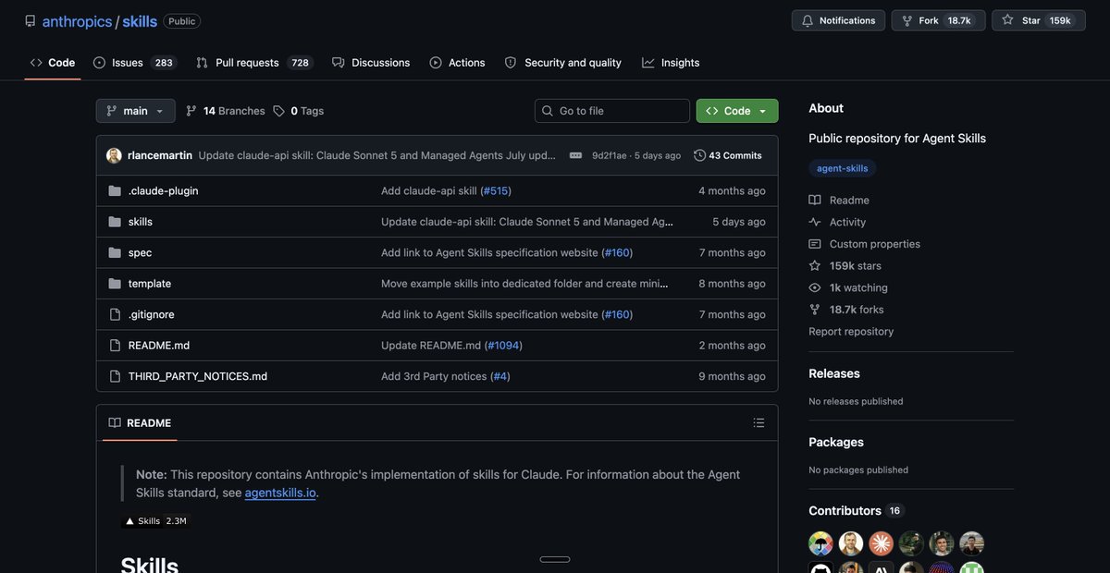Click rlancemartin's avatar in commit bar
The width and height of the screenshot is (1110, 573).
(x=114, y=155)
